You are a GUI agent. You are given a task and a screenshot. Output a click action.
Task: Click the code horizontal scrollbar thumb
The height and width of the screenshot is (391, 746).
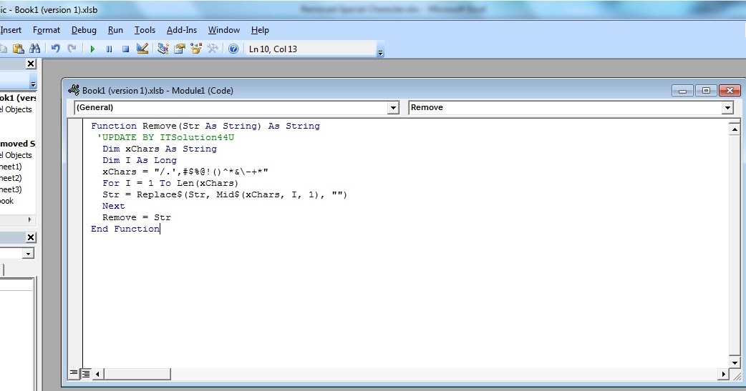point(137,374)
